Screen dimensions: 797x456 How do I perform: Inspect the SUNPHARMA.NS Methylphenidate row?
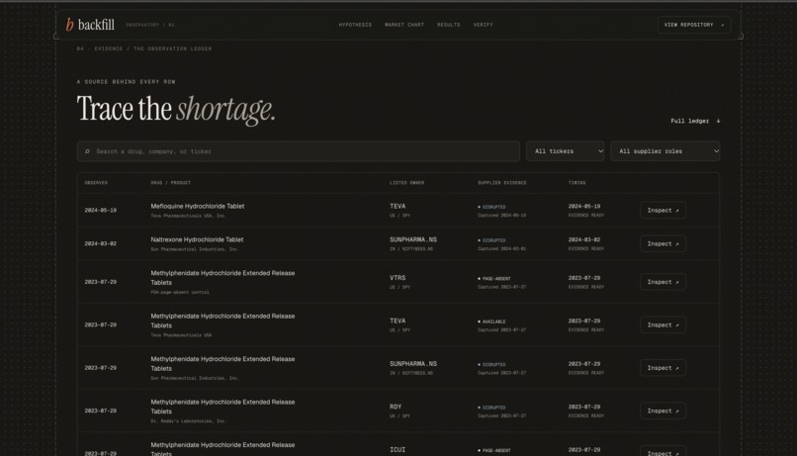click(x=663, y=368)
